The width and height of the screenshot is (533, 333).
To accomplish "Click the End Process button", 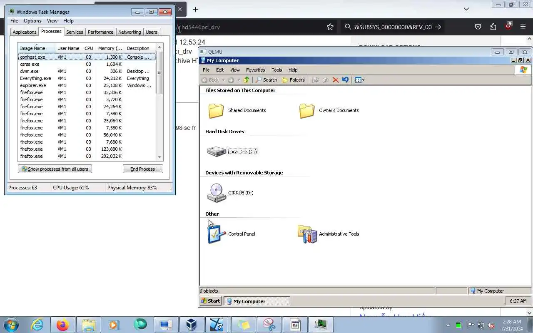I will point(143,169).
